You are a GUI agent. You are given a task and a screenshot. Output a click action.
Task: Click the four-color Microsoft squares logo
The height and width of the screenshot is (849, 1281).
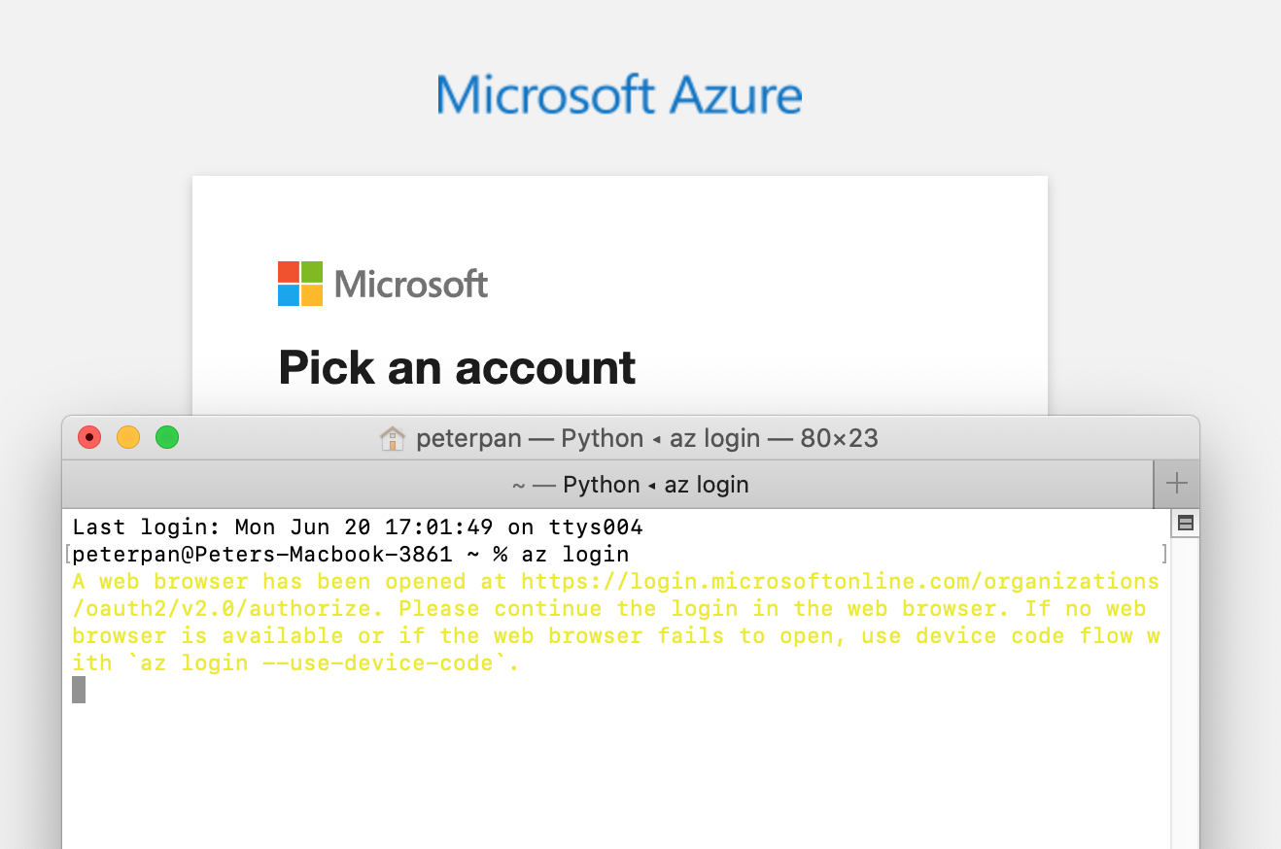click(x=300, y=284)
